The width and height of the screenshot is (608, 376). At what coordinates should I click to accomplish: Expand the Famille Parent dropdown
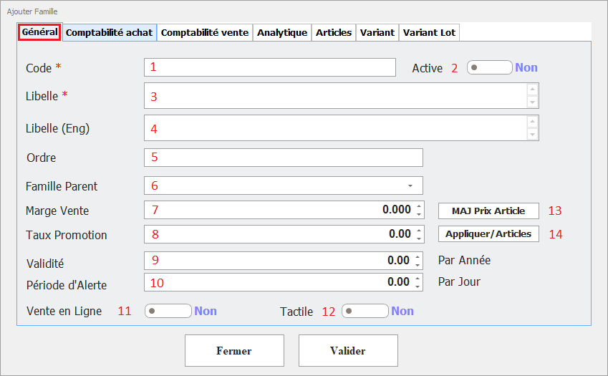tap(410, 186)
